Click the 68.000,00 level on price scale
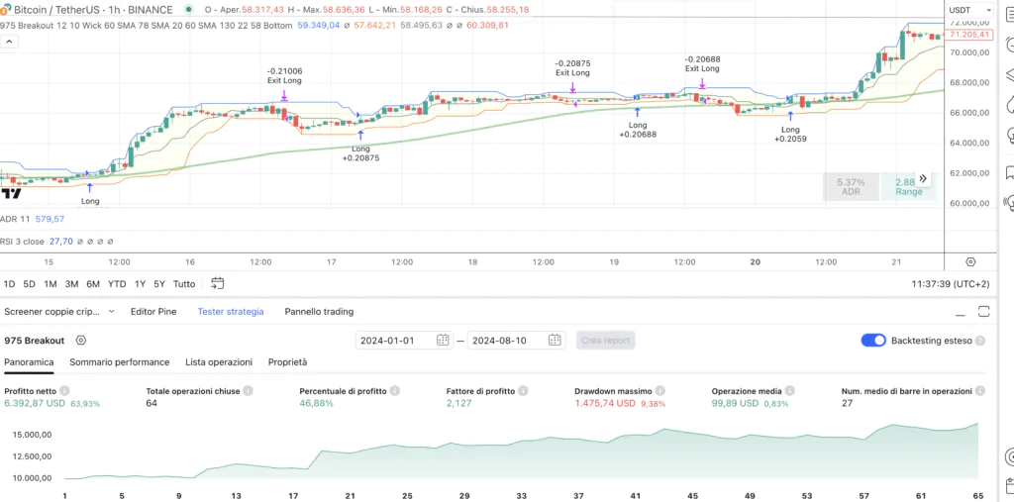Screen dimensions: 1014x502 [x=970, y=82]
